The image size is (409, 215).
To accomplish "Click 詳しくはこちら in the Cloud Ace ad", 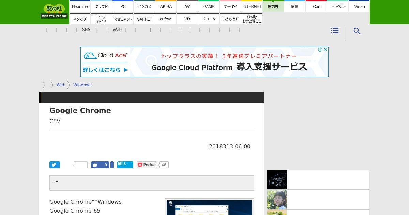I will [x=106, y=70].
